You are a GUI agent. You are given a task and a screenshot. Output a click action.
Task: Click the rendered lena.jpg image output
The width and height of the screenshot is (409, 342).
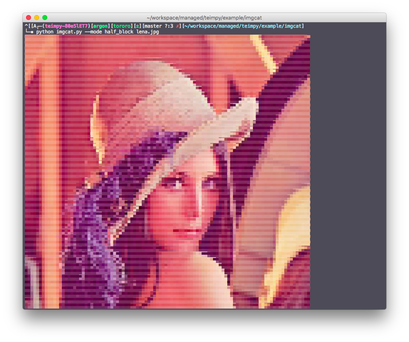(167, 172)
